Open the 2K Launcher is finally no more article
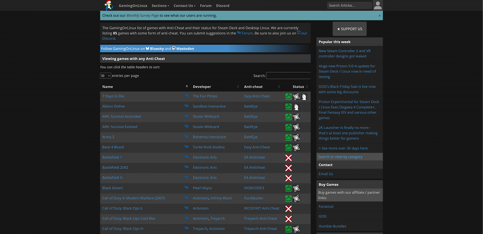483x234 pixels. tap(348, 133)
